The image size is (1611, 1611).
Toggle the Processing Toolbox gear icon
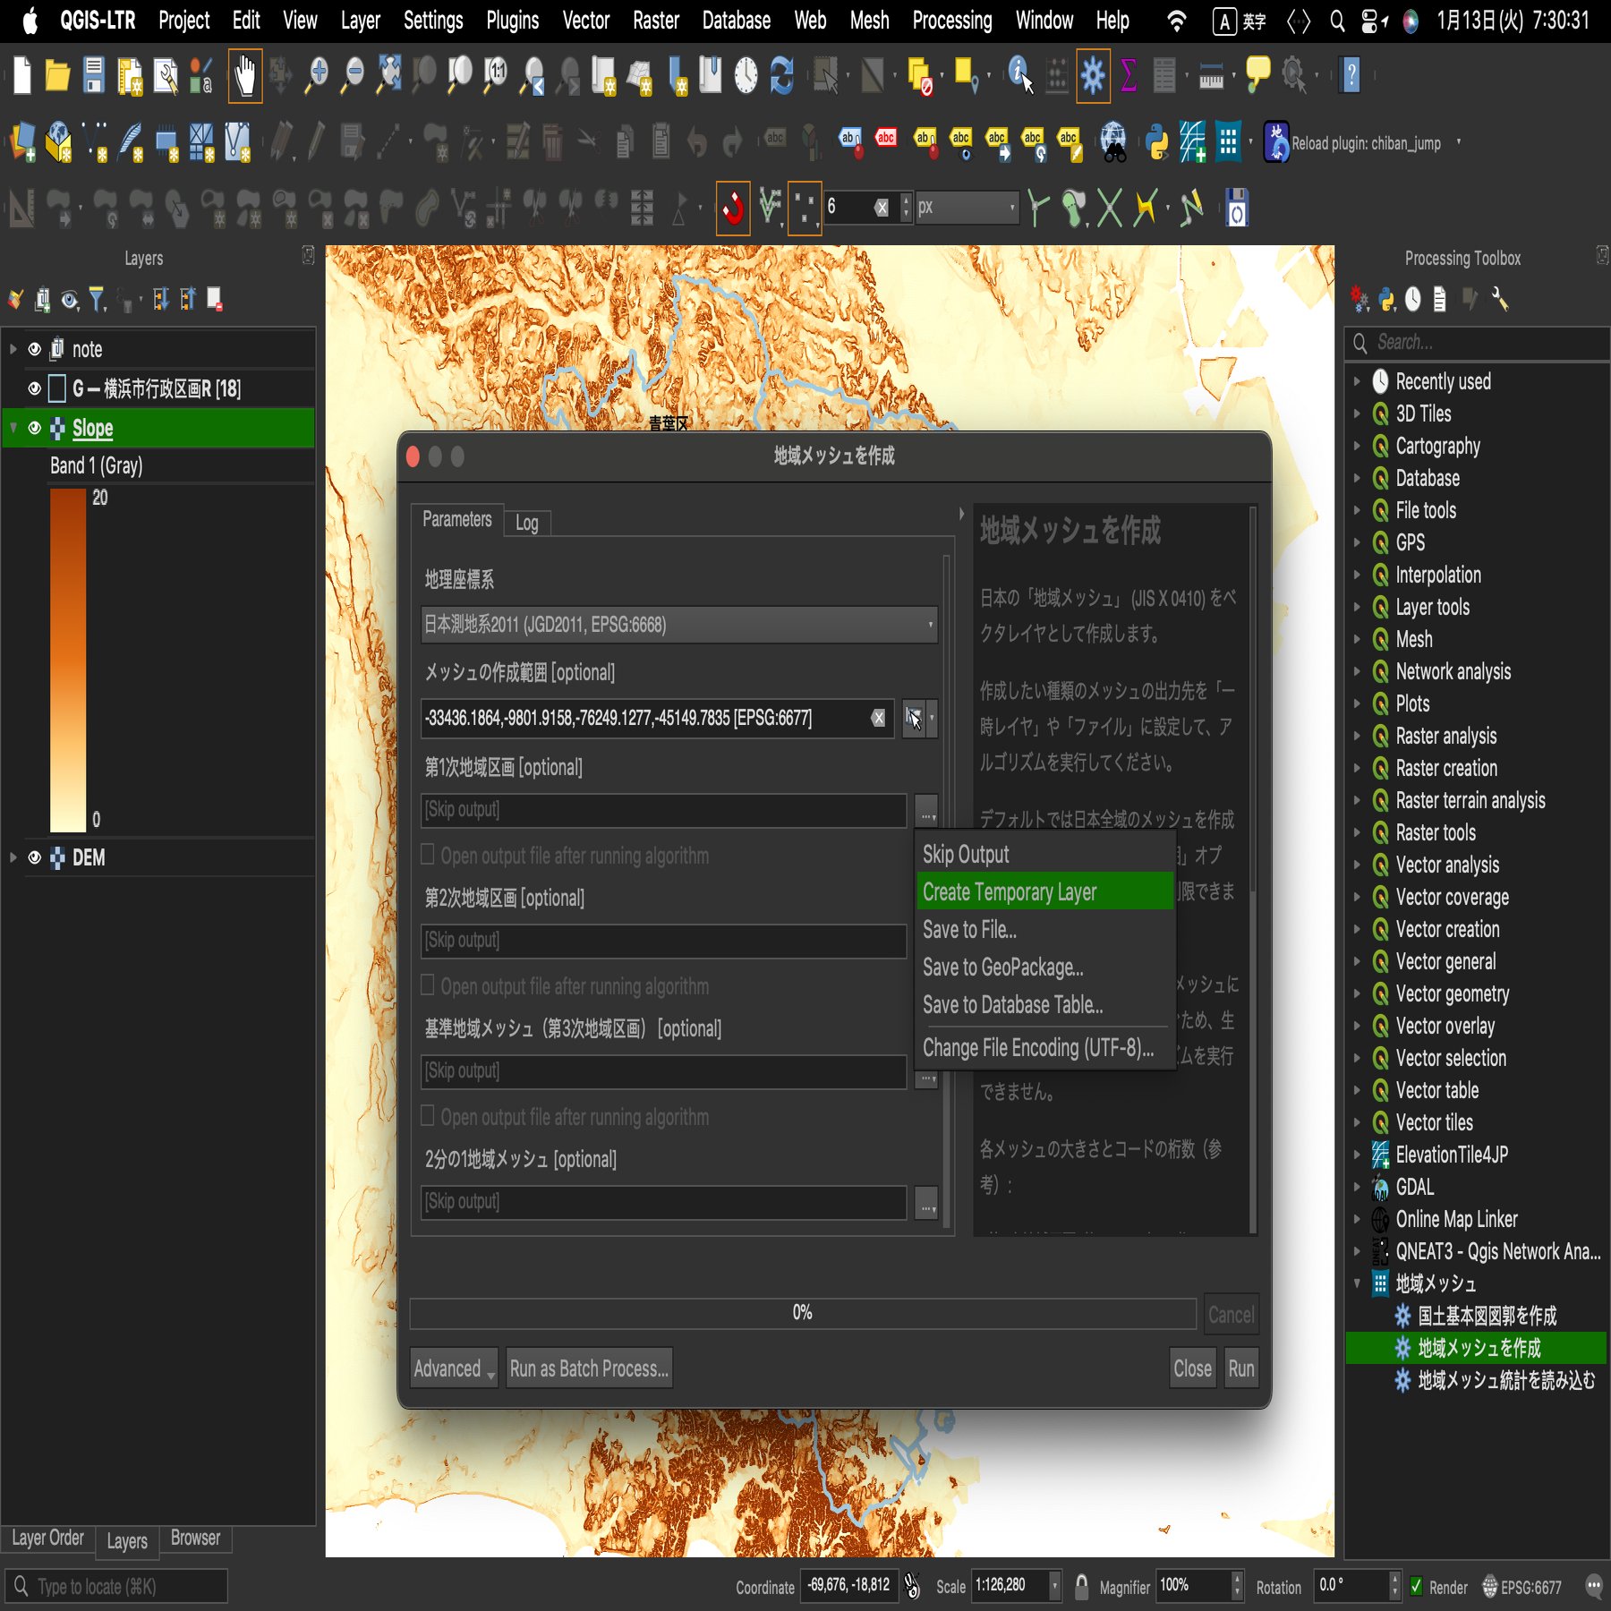1093,75
